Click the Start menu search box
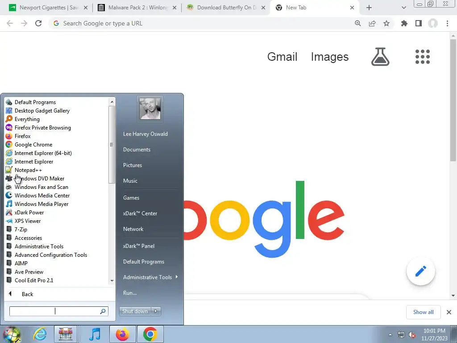The width and height of the screenshot is (457, 343). [58, 311]
